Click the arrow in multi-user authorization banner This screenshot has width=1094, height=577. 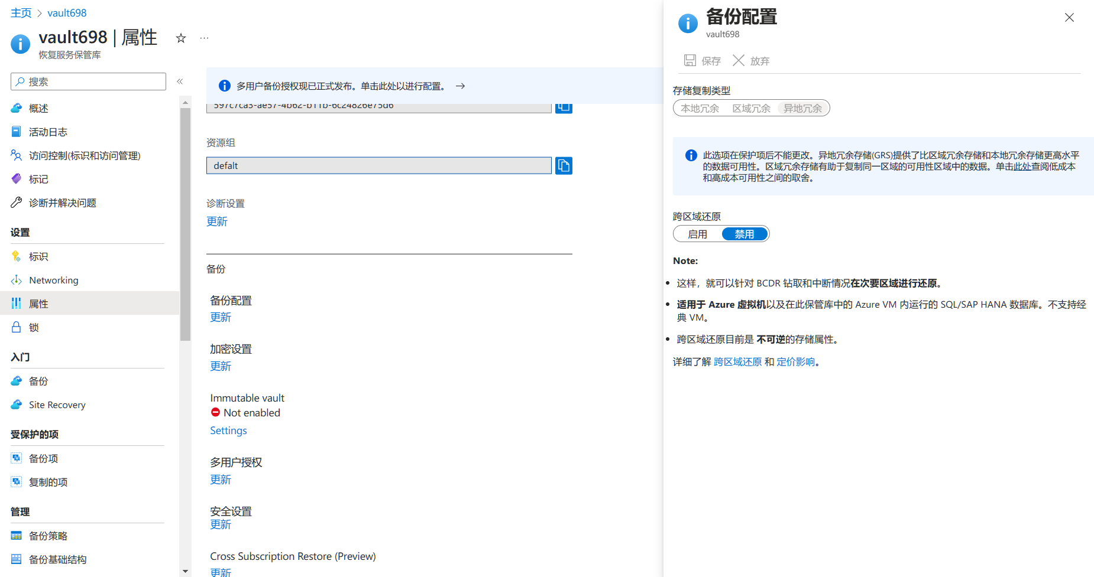pyautogui.click(x=460, y=86)
